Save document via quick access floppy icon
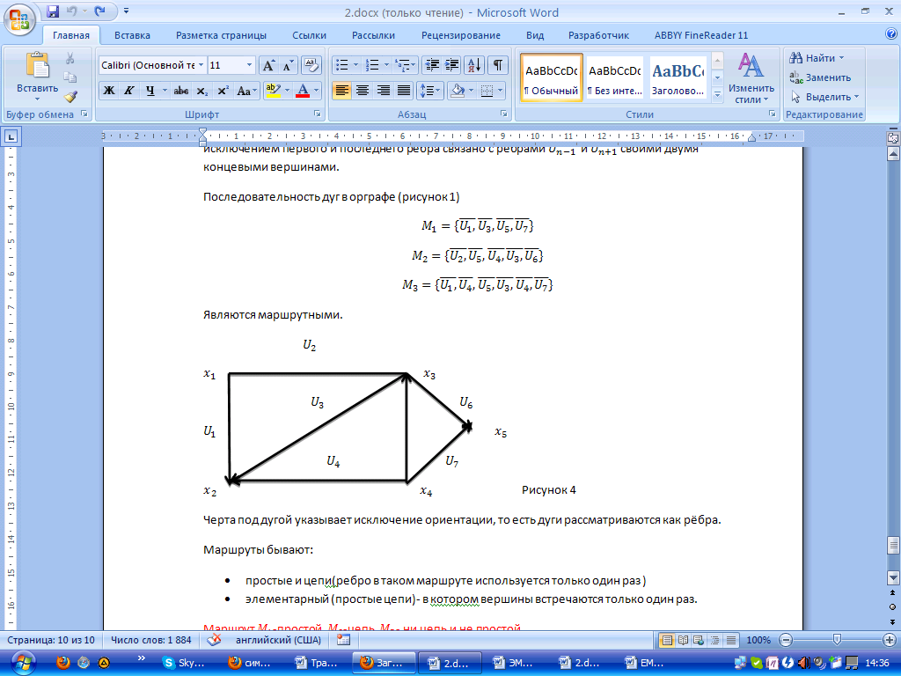 (x=53, y=11)
